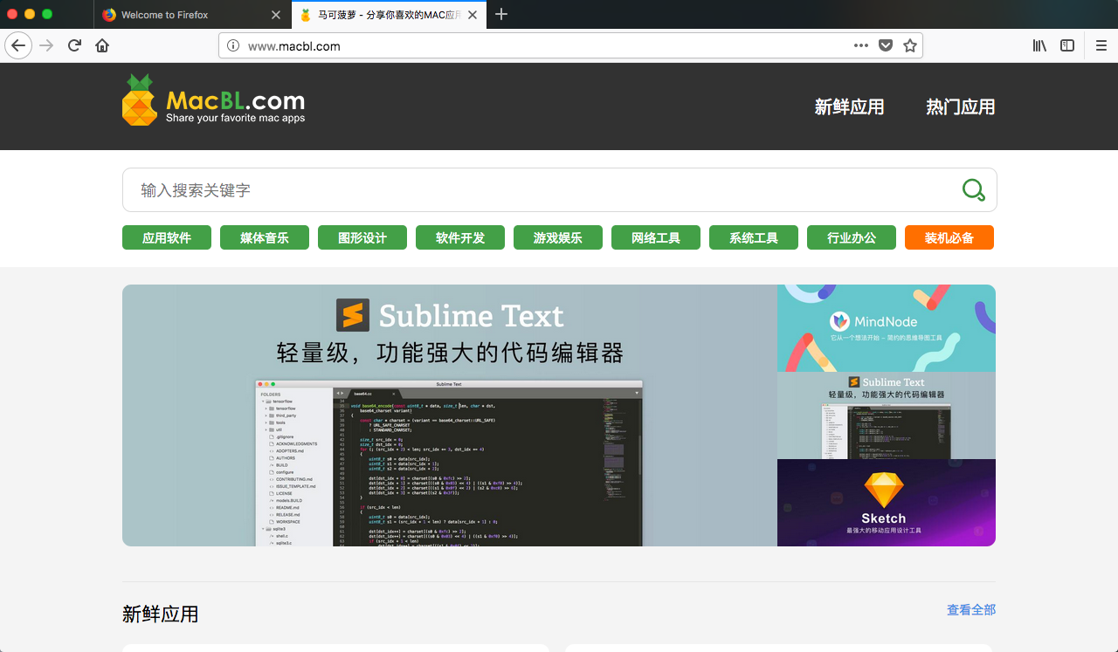Save page to Pocket icon

point(886,45)
